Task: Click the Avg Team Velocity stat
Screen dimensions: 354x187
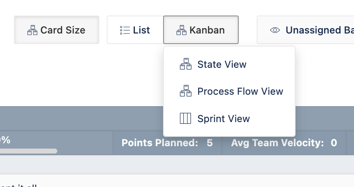Action: point(277,143)
